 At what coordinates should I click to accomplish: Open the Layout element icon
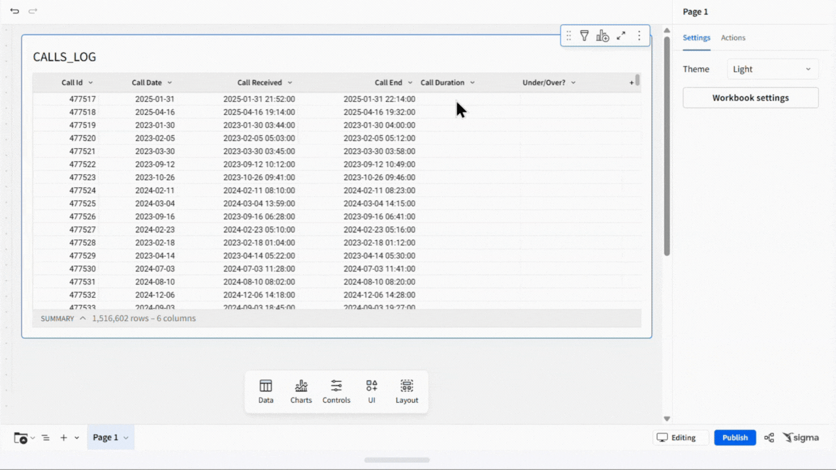tap(407, 392)
